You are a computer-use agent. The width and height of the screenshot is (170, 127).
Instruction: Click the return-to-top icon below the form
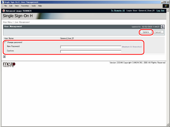4,57
